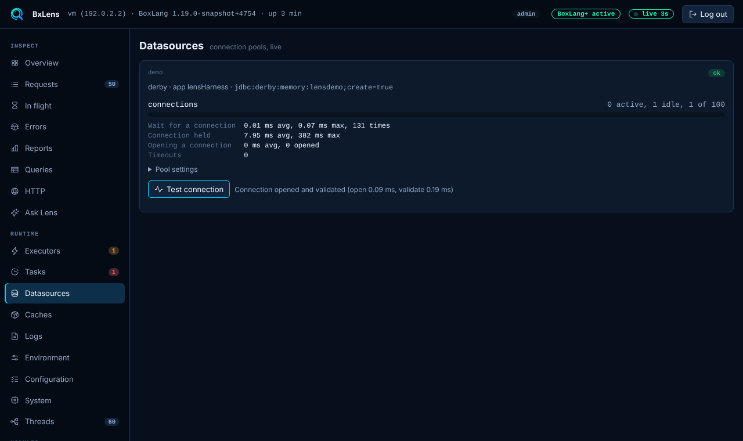This screenshot has width=743, height=441.
Task: Click the jdbc:derby:memory:lensdemo connection string
Action: point(313,87)
